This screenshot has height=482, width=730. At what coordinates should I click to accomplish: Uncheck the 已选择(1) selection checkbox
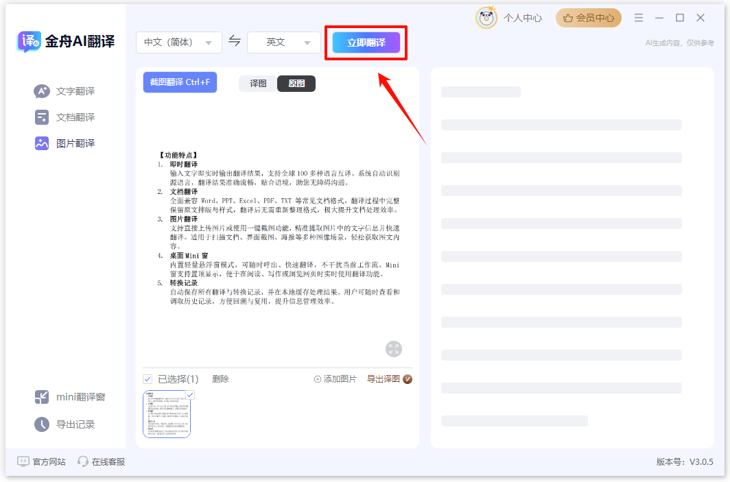coord(148,378)
